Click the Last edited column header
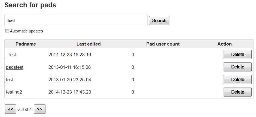 pos(89,44)
